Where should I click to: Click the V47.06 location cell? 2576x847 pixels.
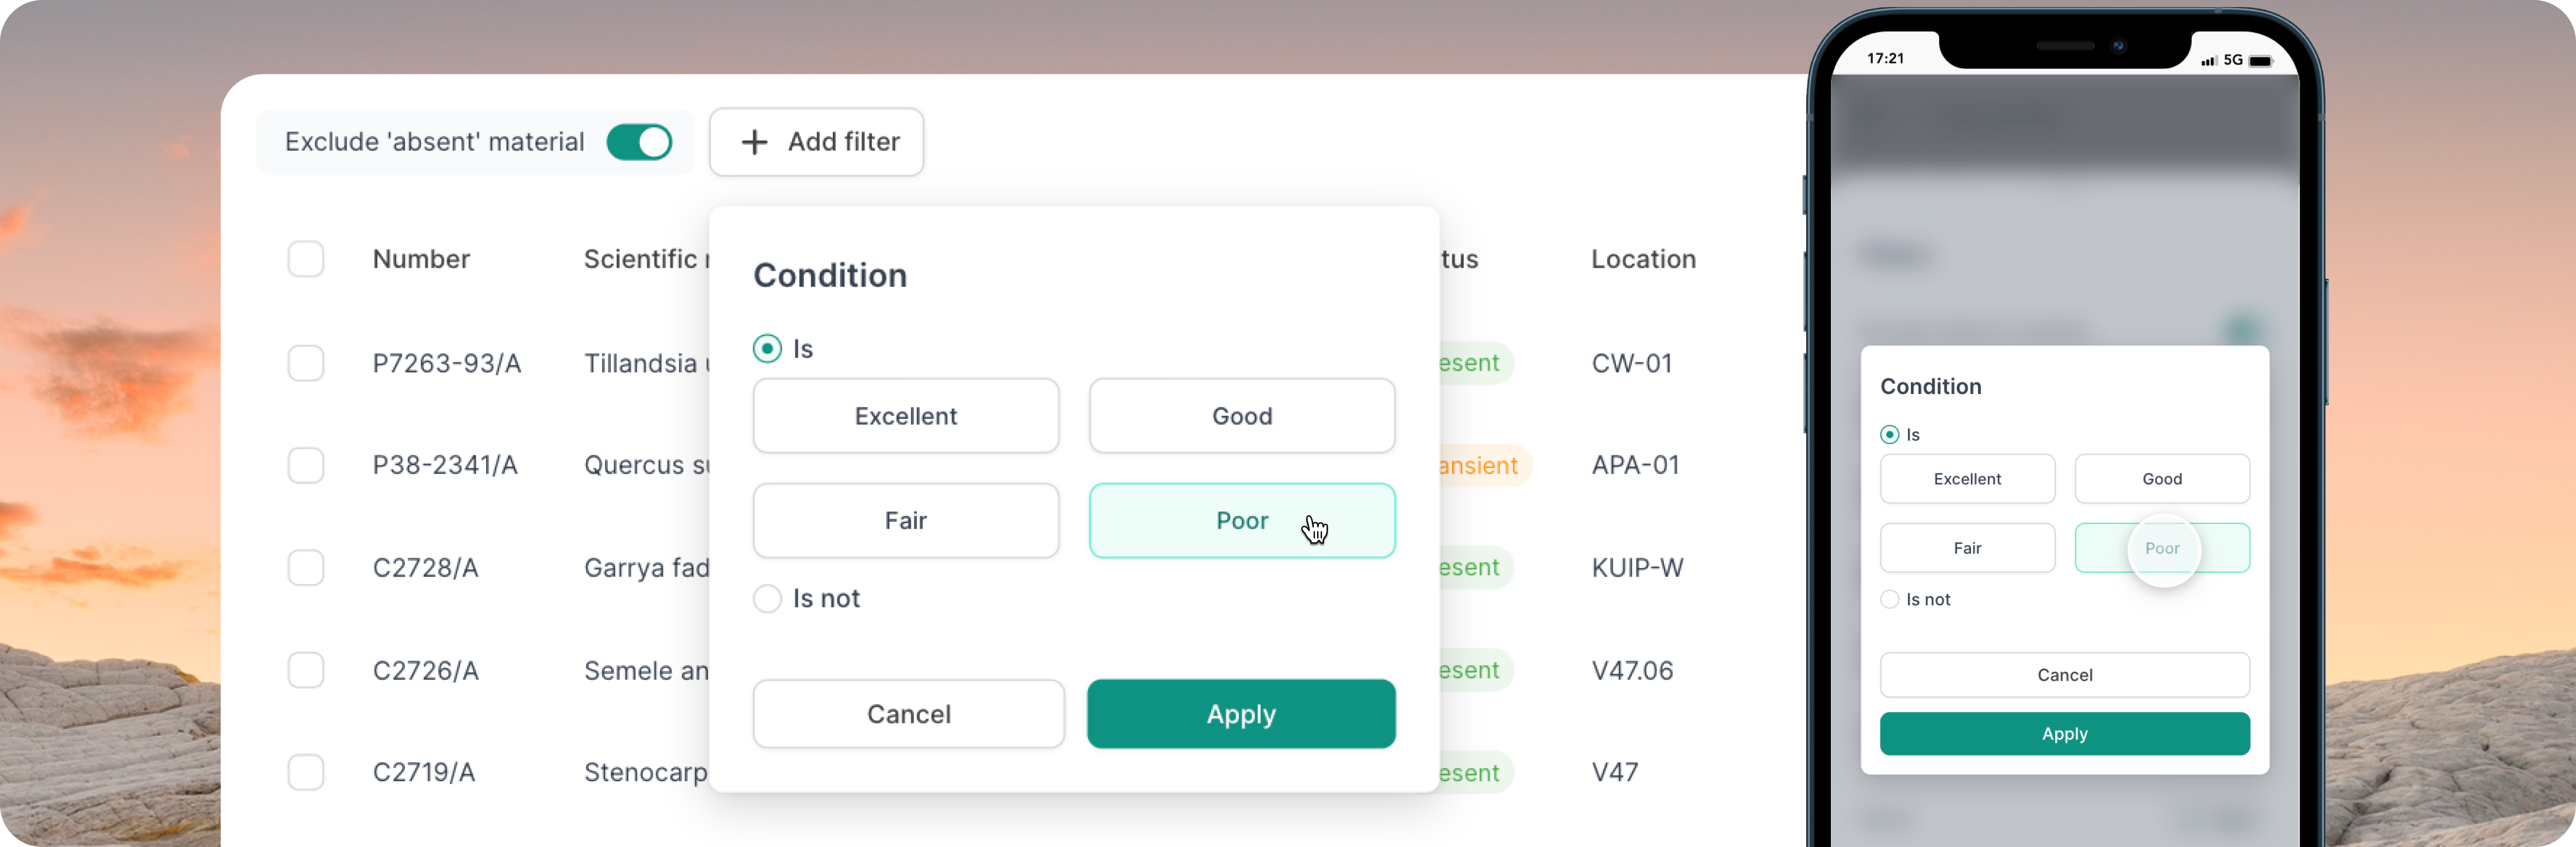tap(1632, 670)
